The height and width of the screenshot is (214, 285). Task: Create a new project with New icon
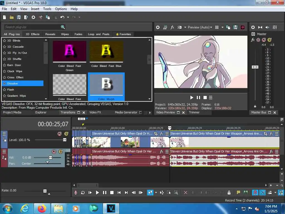pyautogui.click(x=4, y=17)
